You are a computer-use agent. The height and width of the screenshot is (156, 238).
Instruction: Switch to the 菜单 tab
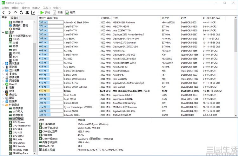(4, 17)
